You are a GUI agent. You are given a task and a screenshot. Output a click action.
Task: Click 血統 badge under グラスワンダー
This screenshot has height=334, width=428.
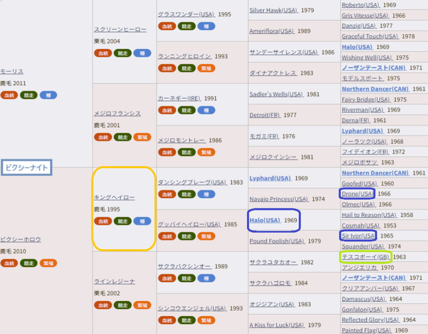167,26
